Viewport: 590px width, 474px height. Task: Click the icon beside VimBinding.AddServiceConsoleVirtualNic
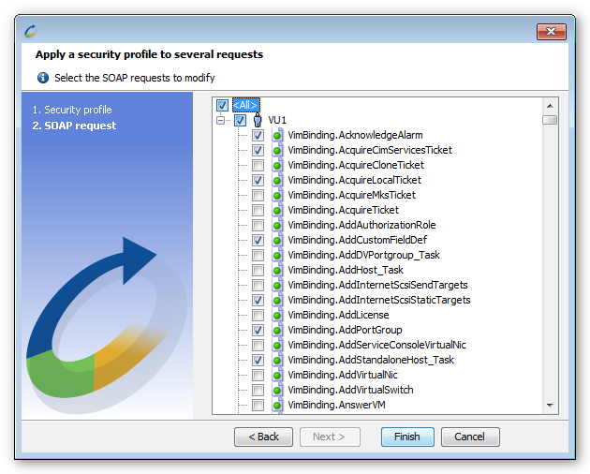(277, 345)
